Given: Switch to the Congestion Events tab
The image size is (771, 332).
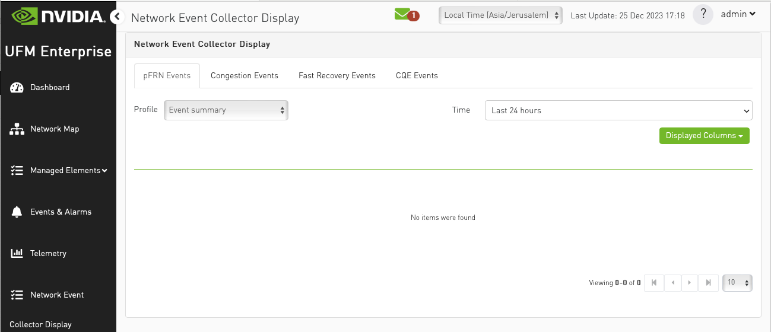Looking at the screenshot, I should (245, 76).
